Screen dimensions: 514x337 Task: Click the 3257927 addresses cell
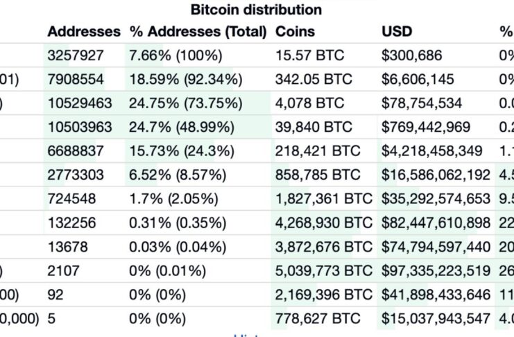coord(76,56)
